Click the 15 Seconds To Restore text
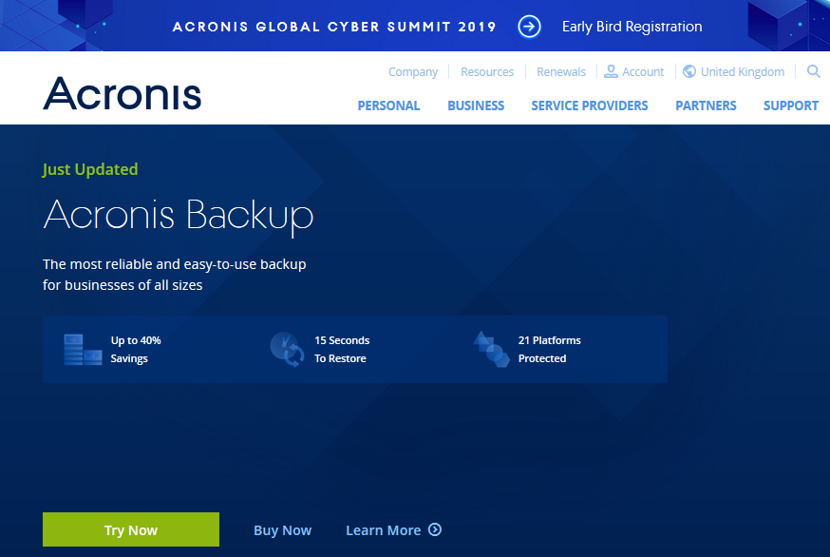 tap(342, 349)
